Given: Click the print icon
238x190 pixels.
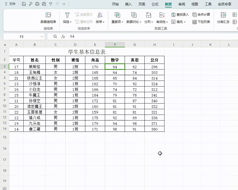Looking at the screenshot, I should (37, 4).
